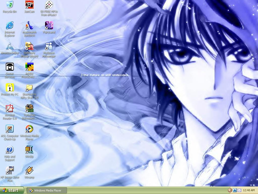Expand hidden system tray icons
The image size is (258, 194).
tap(230, 190)
